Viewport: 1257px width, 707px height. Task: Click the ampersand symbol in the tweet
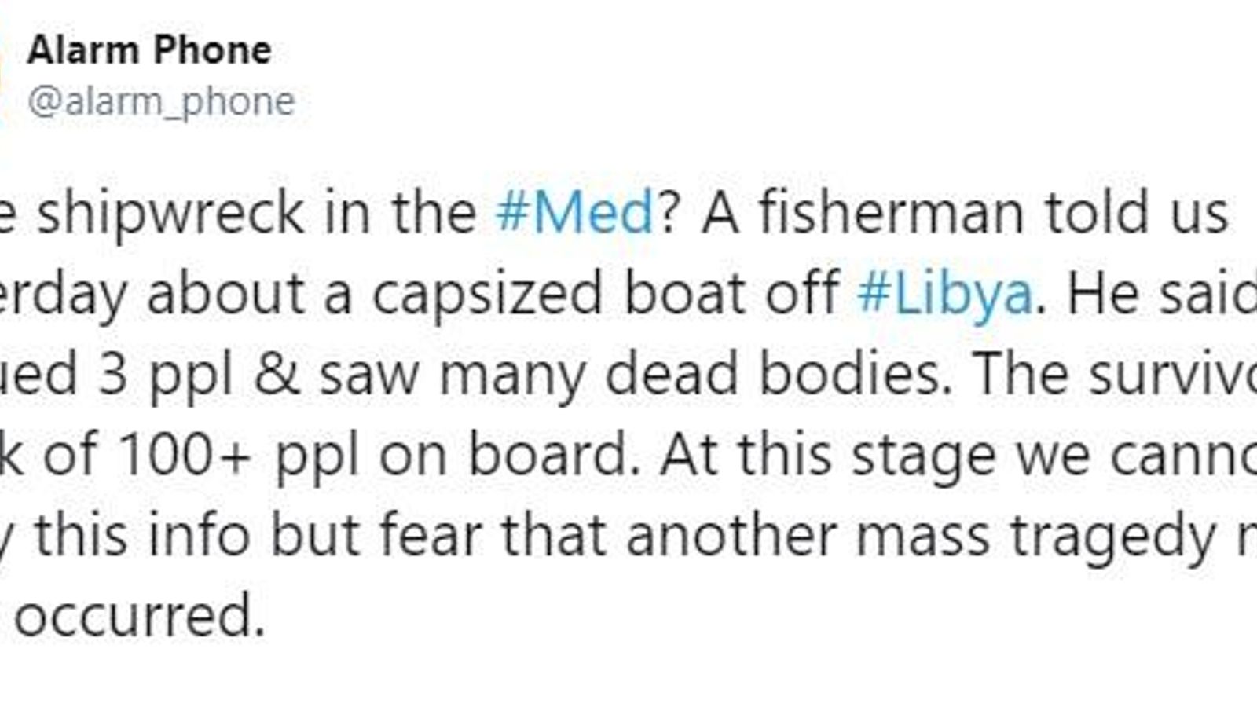(277, 374)
